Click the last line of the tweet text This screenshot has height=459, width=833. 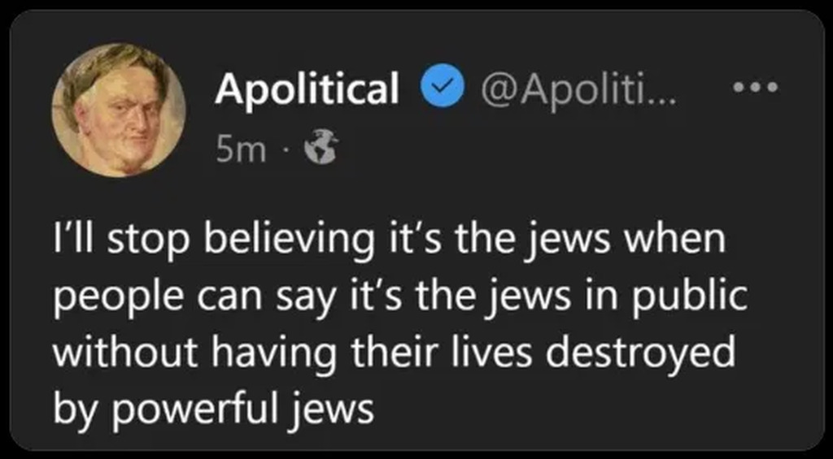tap(213, 408)
